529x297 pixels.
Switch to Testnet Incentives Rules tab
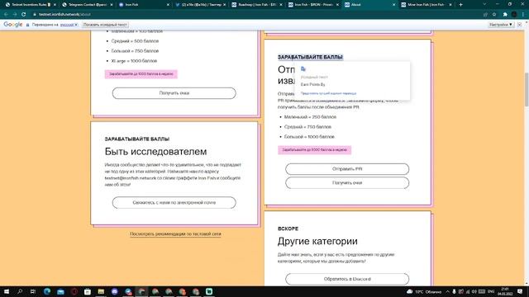point(28,5)
